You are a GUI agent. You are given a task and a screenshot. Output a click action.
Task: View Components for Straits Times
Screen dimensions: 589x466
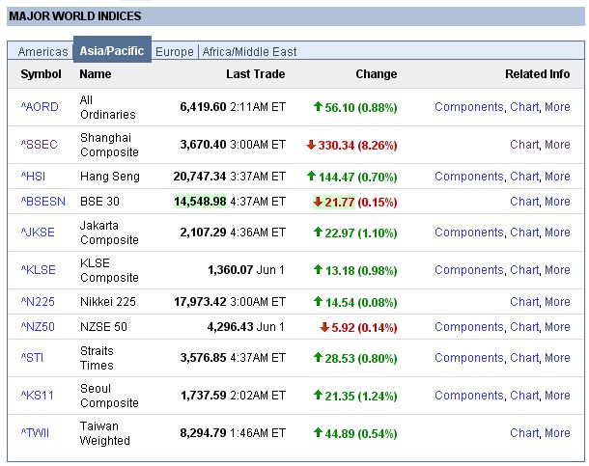tap(469, 358)
